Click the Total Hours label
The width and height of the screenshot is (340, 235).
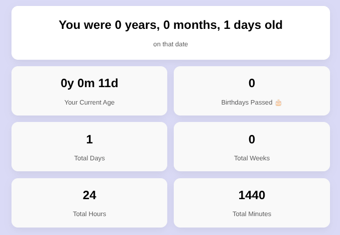click(89, 214)
